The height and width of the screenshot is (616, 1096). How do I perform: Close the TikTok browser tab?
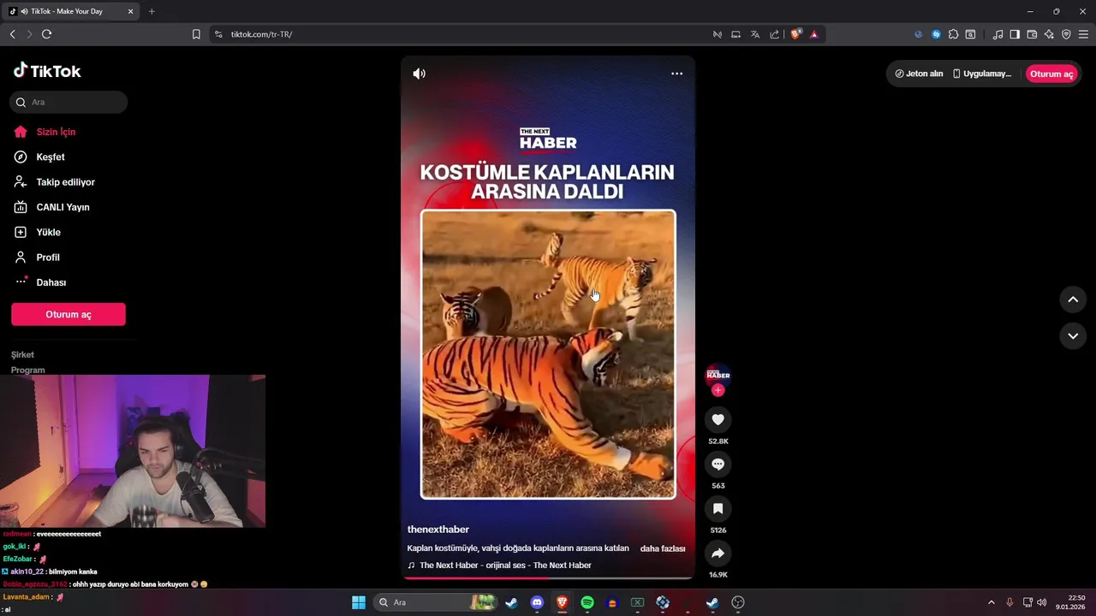[130, 11]
